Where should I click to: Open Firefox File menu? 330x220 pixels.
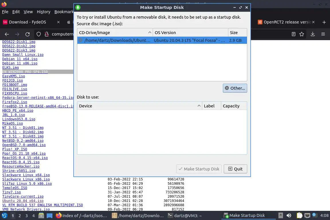click(5, 12)
